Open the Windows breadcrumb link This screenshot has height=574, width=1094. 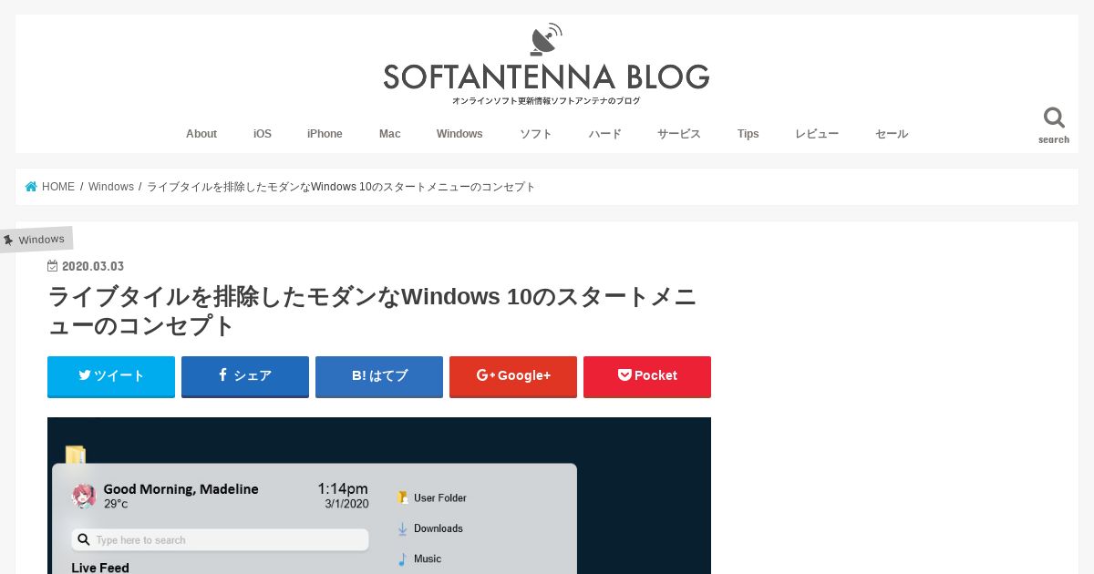point(111,187)
